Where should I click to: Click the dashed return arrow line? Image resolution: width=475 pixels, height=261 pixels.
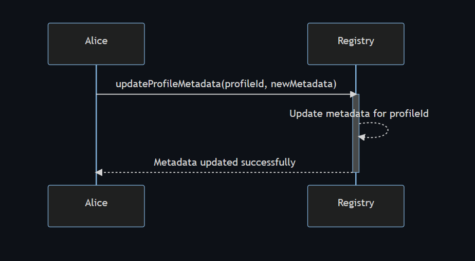226,172
